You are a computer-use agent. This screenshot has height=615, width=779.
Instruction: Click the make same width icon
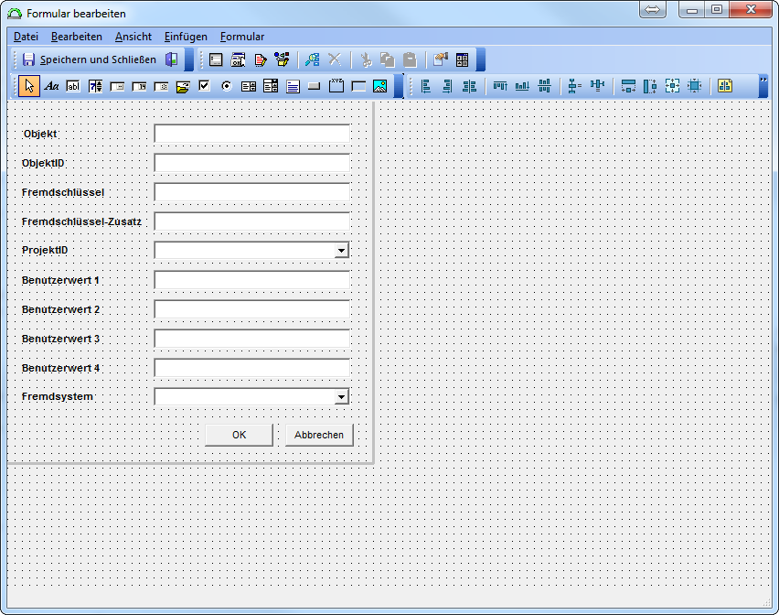628,86
